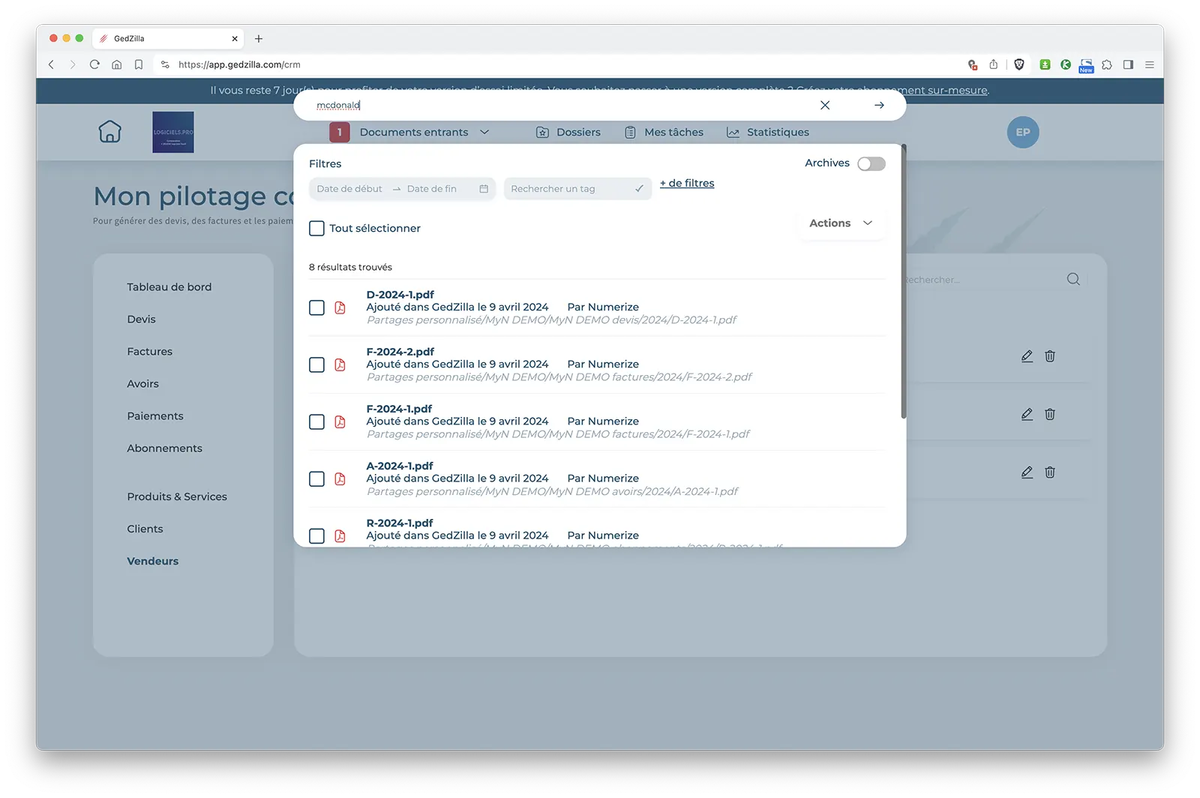Click the Date de début field
Image resolution: width=1200 pixels, height=798 pixels.
349,189
